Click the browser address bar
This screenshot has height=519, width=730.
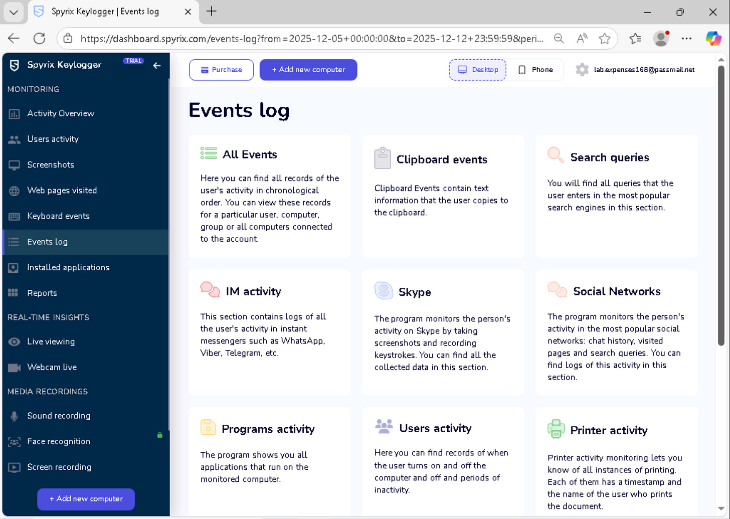311,39
